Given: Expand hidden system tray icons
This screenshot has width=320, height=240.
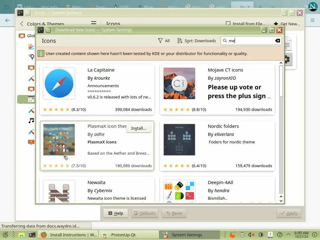Looking at the screenshot, I should [288, 234].
